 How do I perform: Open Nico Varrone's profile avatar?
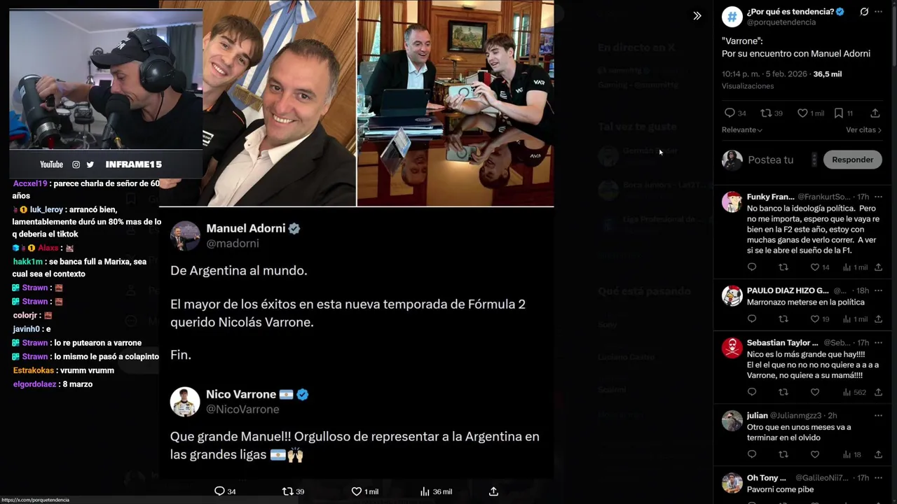[185, 402]
